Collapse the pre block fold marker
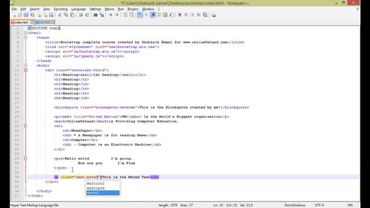This screenshot has width=370, height=208. 25,158
